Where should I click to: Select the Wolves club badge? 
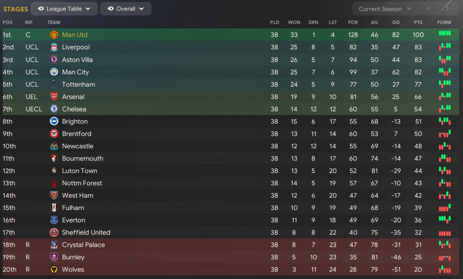[x=54, y=269]
